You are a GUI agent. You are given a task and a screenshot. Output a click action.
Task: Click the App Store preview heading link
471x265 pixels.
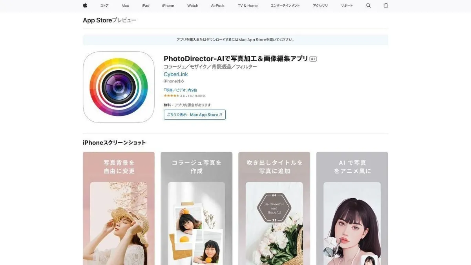(x=110, y=20)
